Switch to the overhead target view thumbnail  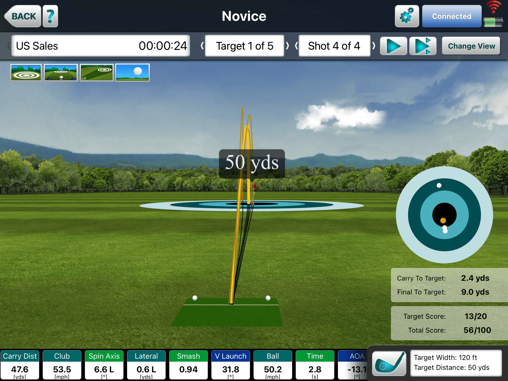(26, 72)
